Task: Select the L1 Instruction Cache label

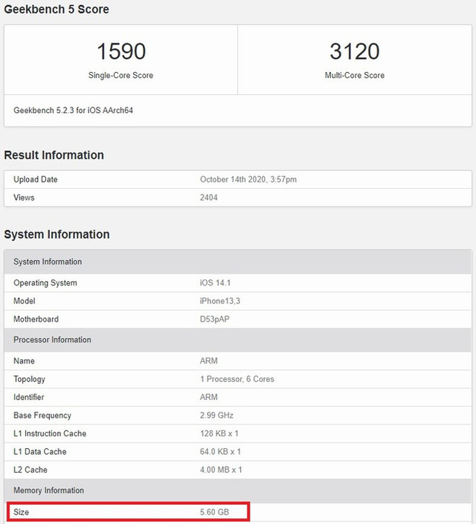Action: pos(50,433)
